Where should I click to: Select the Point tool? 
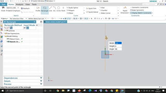pos(63,9)
